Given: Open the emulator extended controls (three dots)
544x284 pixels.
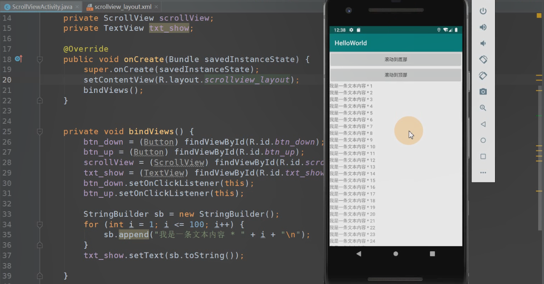Looking at the screenshot, I should coord(483,173).
